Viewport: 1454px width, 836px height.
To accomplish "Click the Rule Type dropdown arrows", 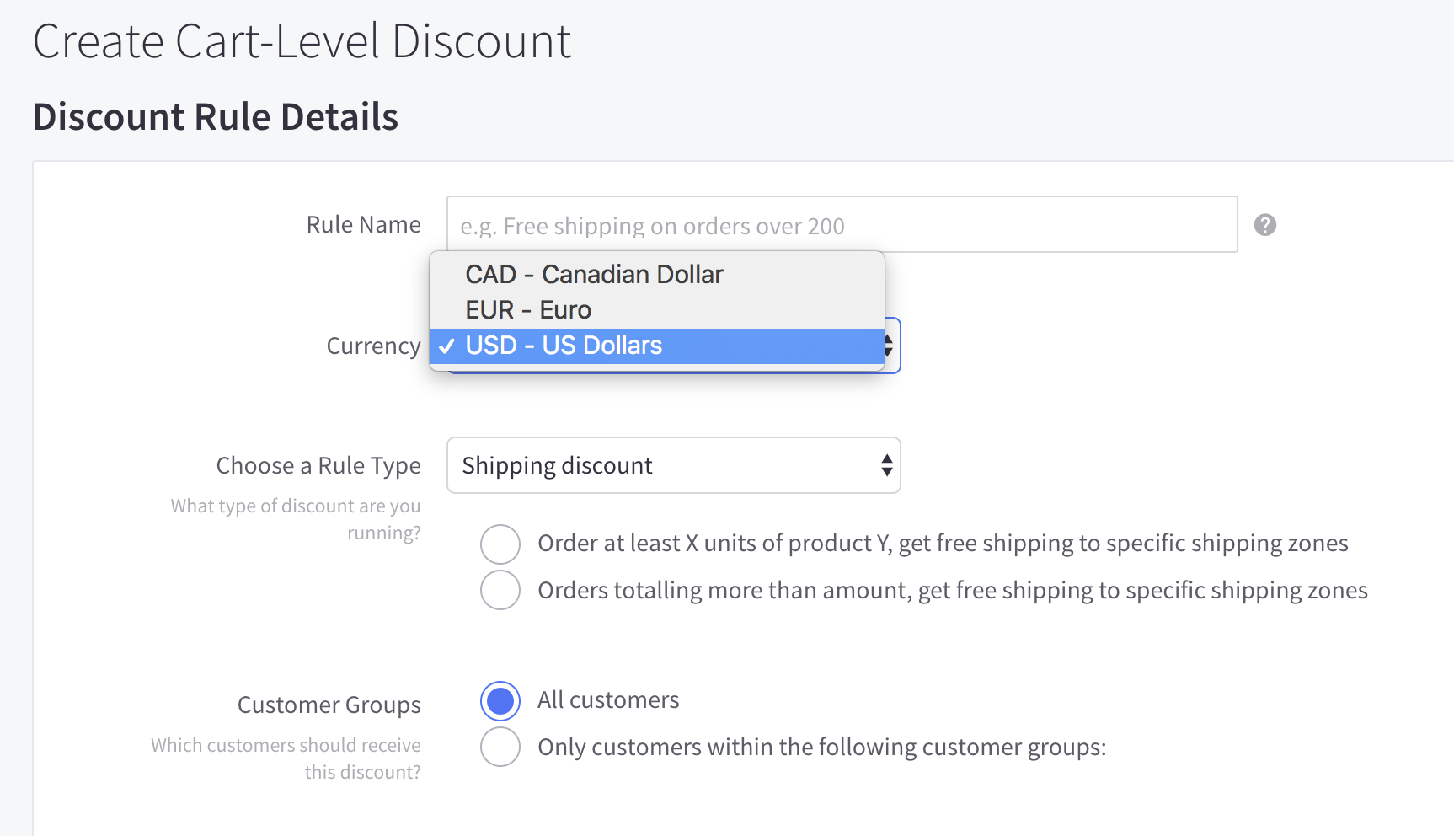I will coord(885,465).
